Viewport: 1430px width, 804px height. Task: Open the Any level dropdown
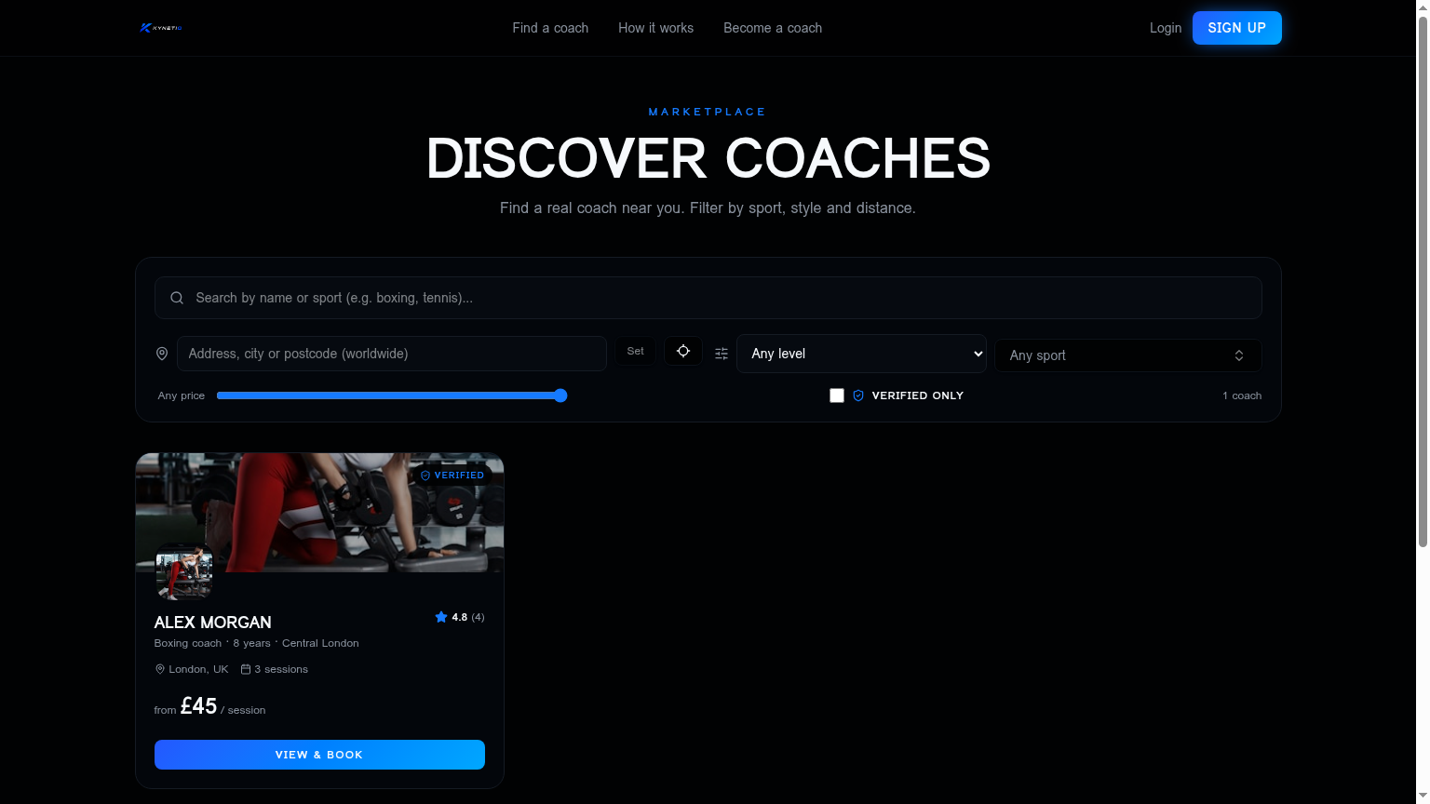(861, 354)
